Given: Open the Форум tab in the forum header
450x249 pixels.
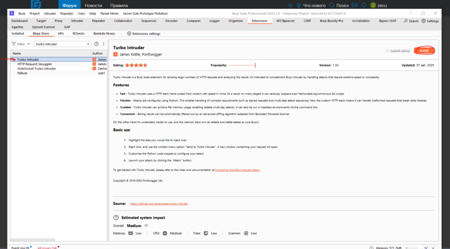Looking at the screenshot, I should point(69,5).
